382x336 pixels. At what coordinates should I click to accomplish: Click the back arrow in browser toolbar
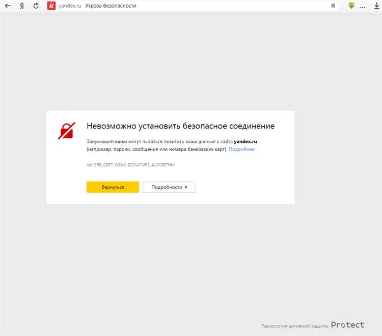[8, 6]
